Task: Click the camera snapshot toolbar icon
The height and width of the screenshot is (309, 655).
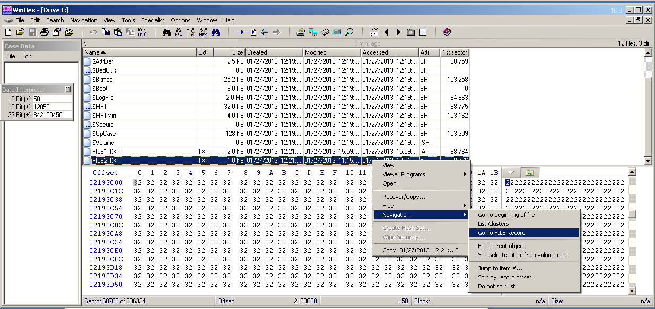Action: 411,32
